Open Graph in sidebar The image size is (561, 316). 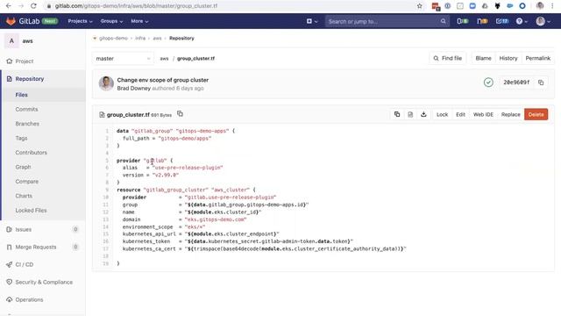[23, 167]
